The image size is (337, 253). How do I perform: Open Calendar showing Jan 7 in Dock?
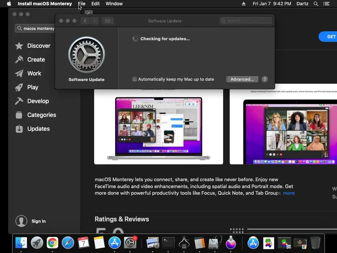coord(83,243)
